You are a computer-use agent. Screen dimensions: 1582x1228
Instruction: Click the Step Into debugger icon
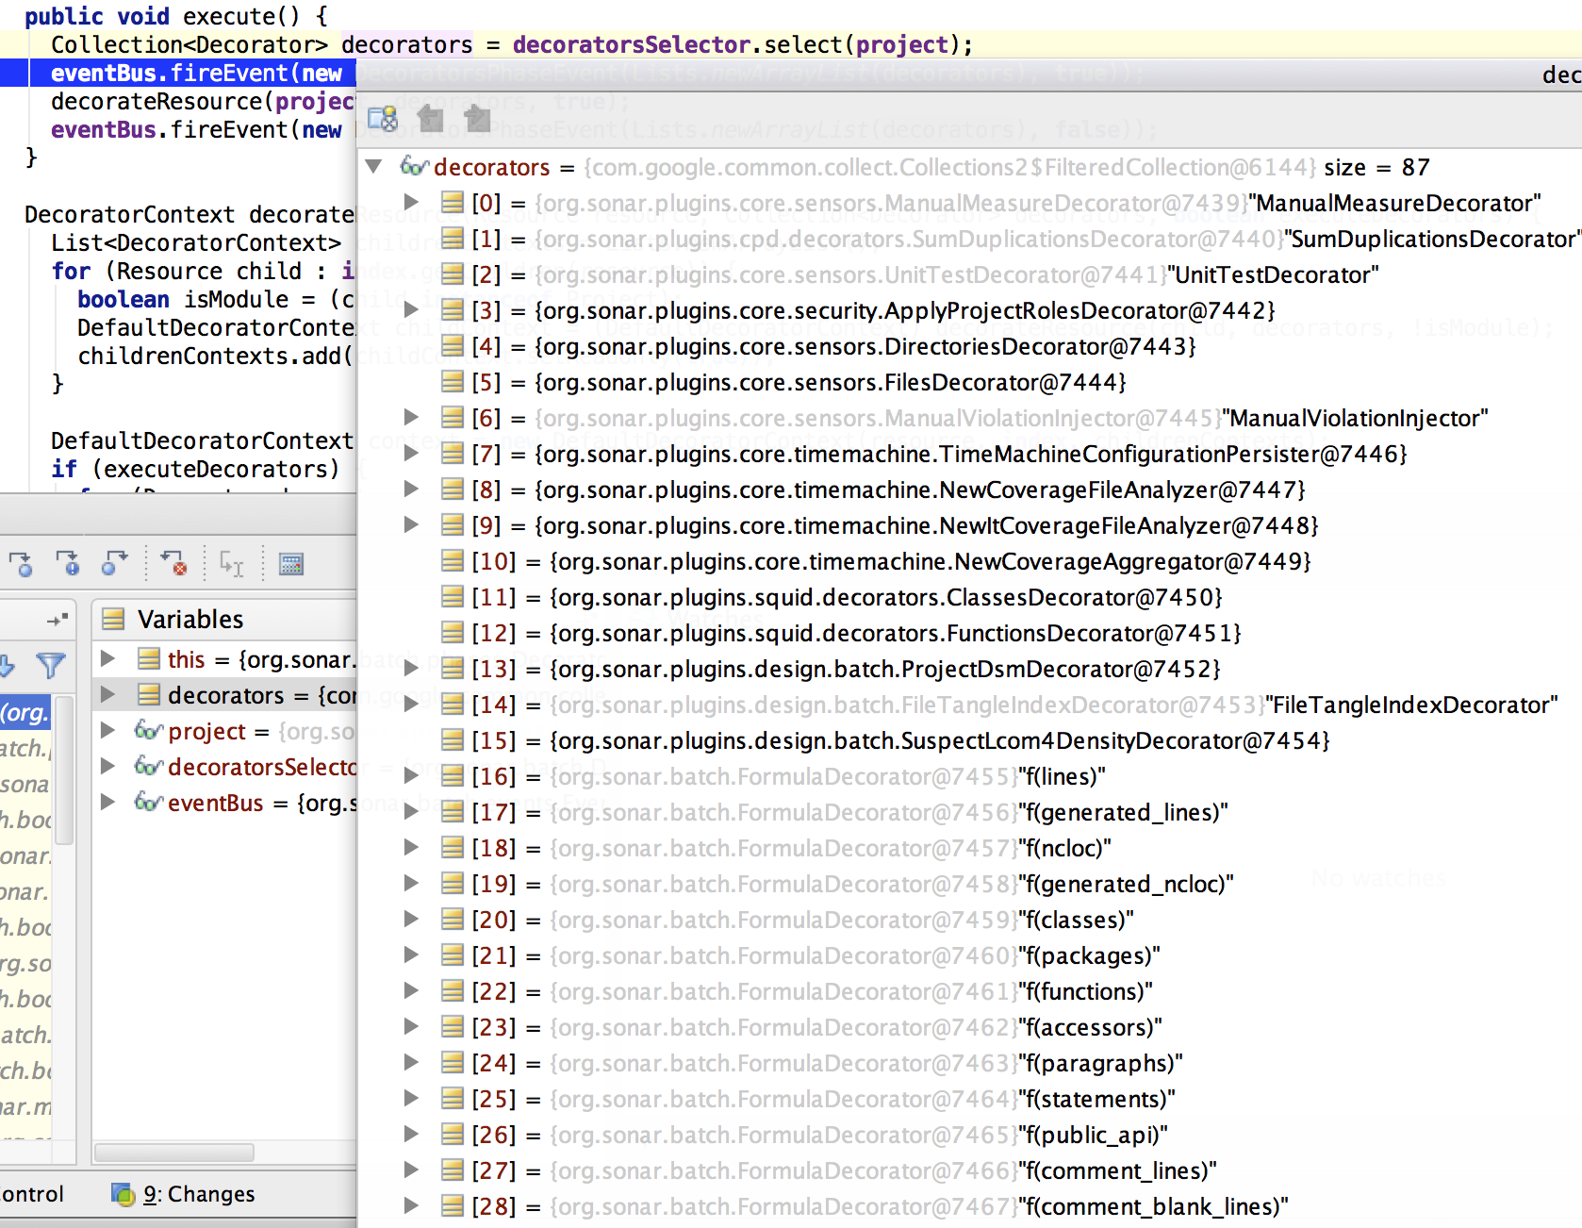(21, 564)
